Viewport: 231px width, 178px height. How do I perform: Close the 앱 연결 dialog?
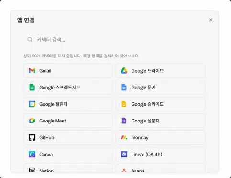211,20
